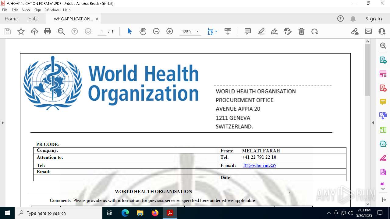Open the yellow Comment tool in right pane

click(x=383, y=102)
